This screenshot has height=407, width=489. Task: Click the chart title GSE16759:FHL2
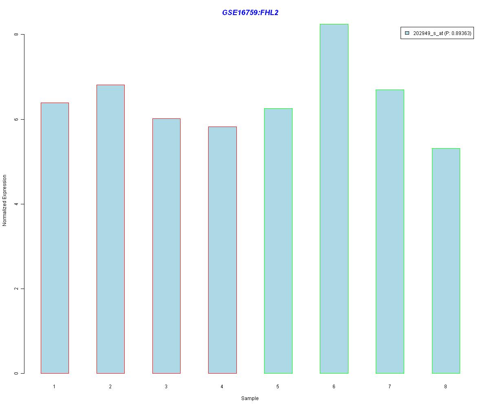click(250, 13)
